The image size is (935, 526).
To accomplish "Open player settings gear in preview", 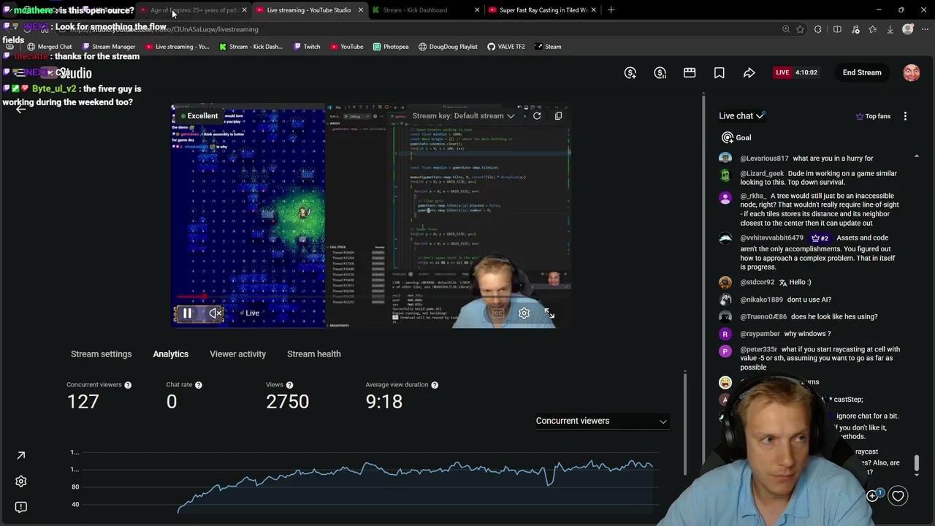I will pyautogui.click(x=524, y=313).
